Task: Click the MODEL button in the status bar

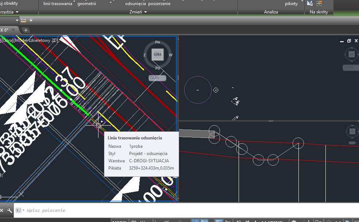Action: (x=120, y=221)
